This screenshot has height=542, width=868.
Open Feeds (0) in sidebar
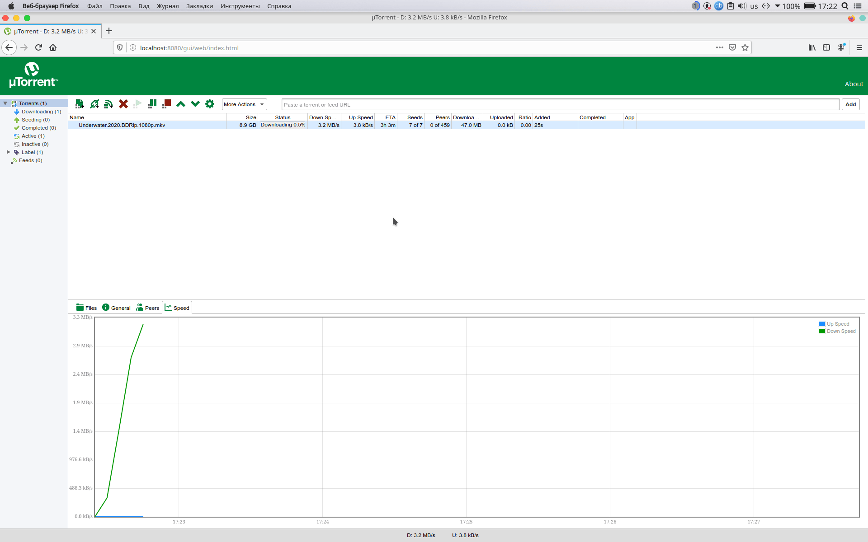pyautogui.click(x=30, y=160)
